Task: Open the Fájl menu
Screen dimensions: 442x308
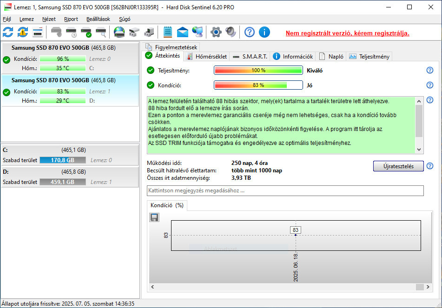Action: click(7, 19)
